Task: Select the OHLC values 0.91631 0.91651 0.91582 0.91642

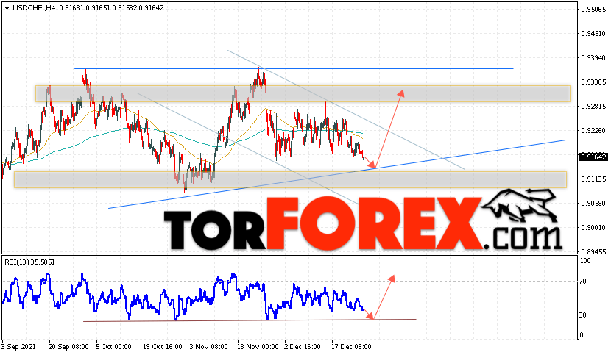Action: (x=111, y=8)
